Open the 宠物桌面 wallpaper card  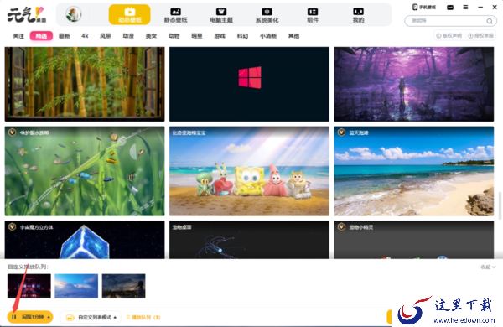249,240
